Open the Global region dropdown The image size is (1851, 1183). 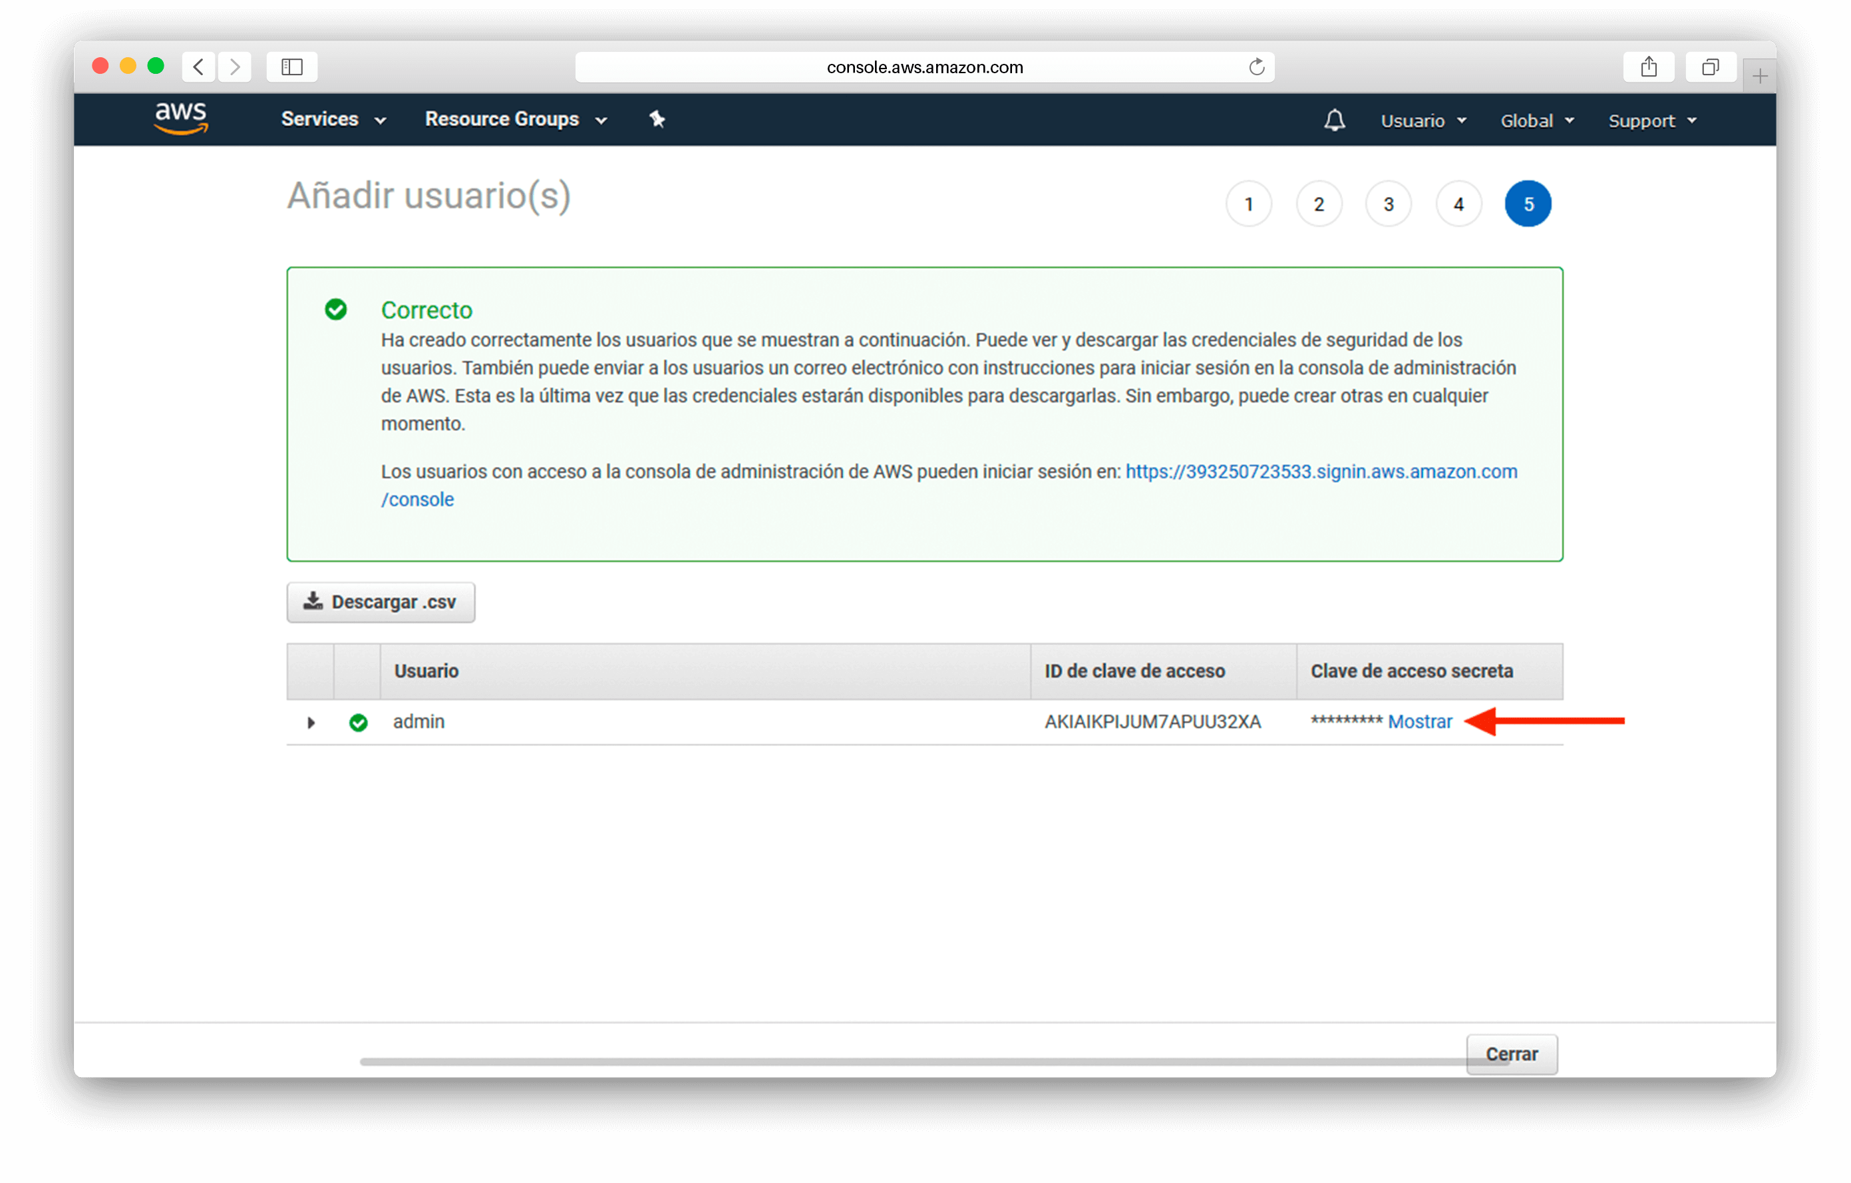tap(1538, 120)
